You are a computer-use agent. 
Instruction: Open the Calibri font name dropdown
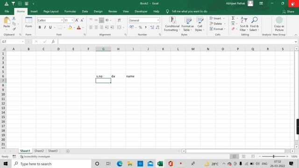[62, 20]
